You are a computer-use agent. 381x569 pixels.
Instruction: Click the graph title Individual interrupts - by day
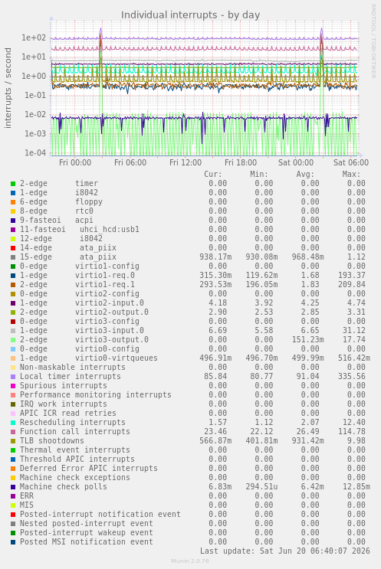[x=190, y=15]
